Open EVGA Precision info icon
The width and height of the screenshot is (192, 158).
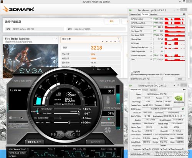click(94, 69)
